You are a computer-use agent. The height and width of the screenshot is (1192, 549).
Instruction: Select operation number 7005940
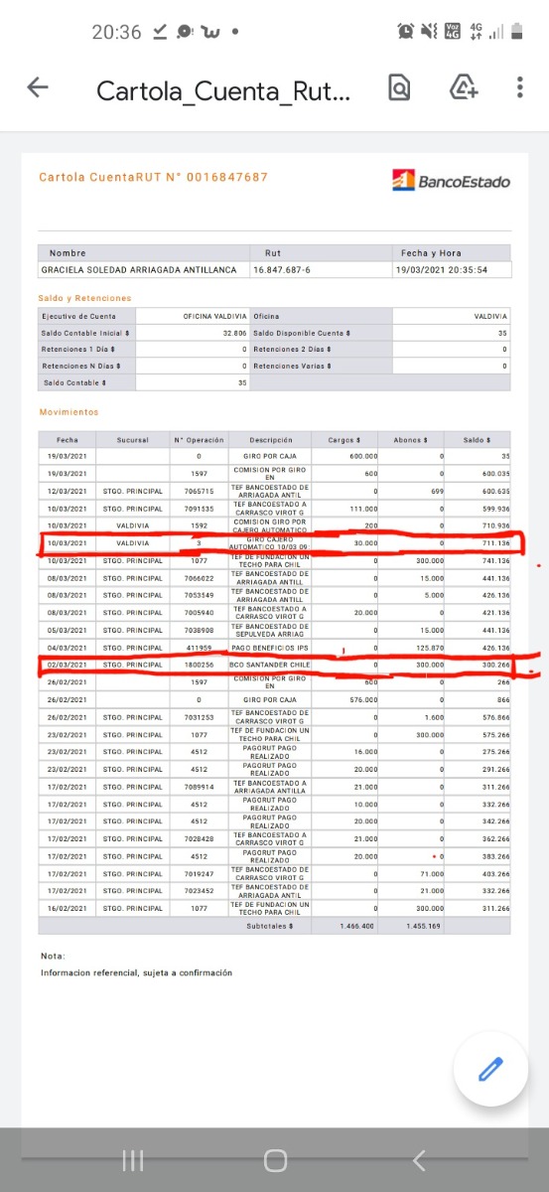pos(199,613)
